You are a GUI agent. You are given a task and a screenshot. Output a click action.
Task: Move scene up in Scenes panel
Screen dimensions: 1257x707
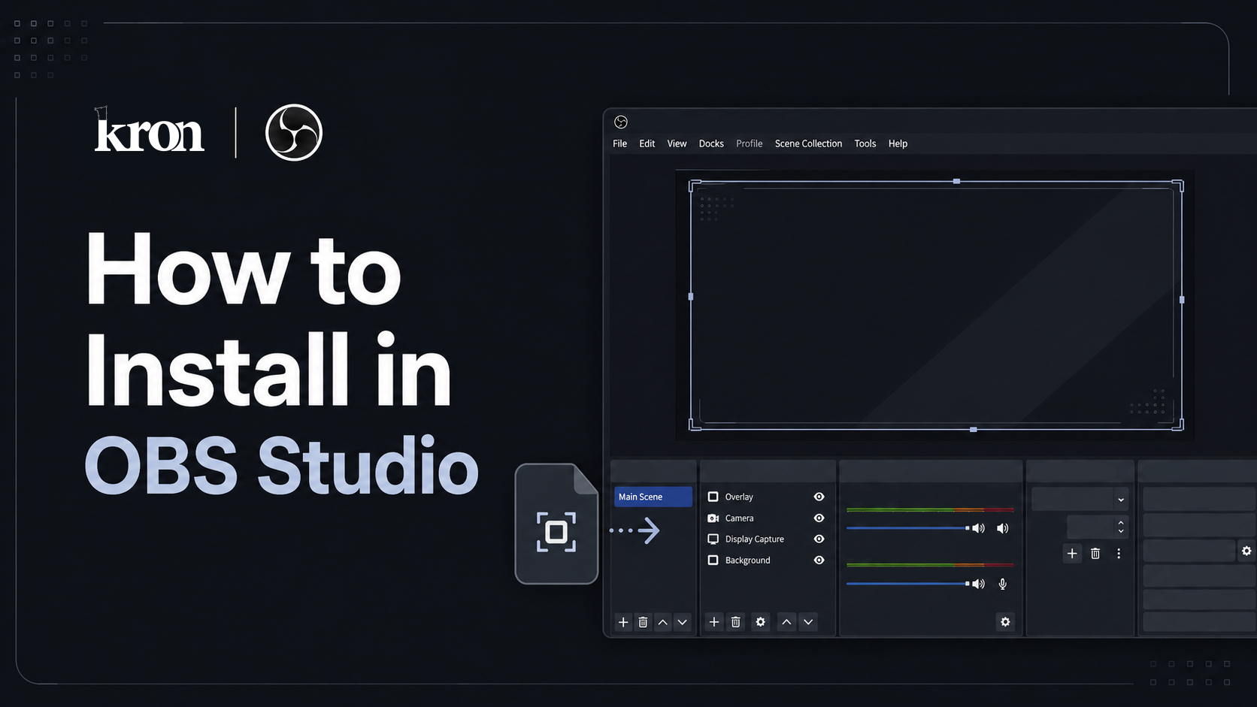click(662, 622)
